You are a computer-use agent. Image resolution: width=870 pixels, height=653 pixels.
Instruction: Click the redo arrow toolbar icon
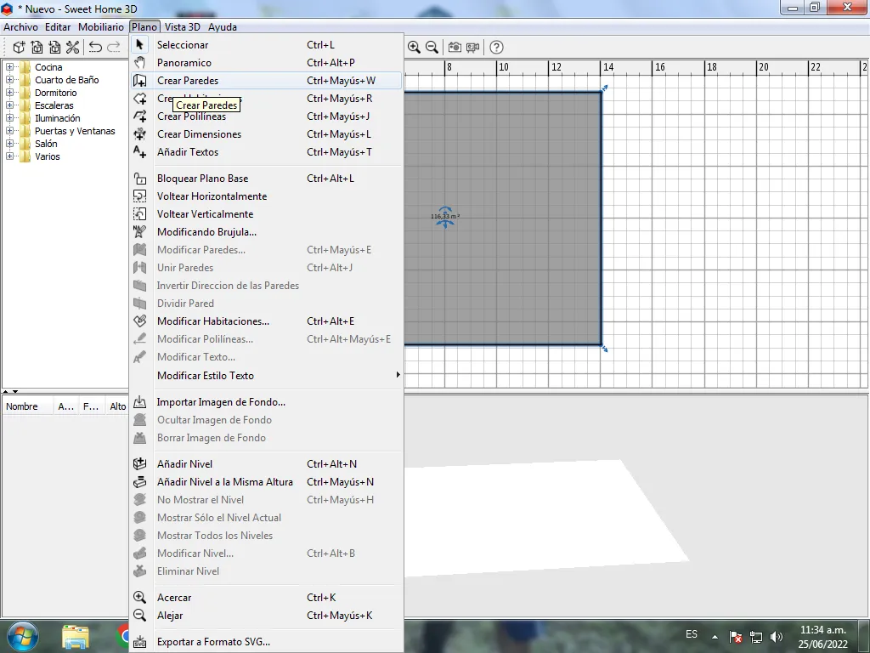point(114,48)
